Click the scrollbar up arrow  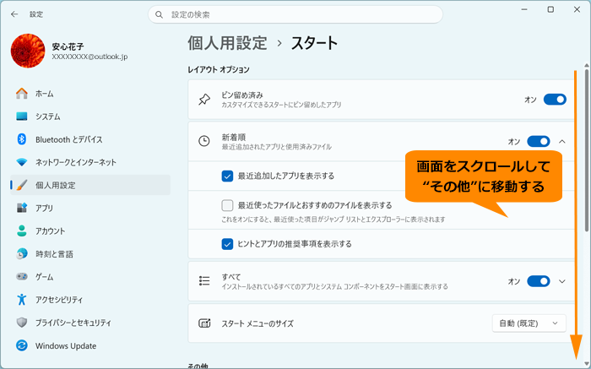(x=587, y=66)
